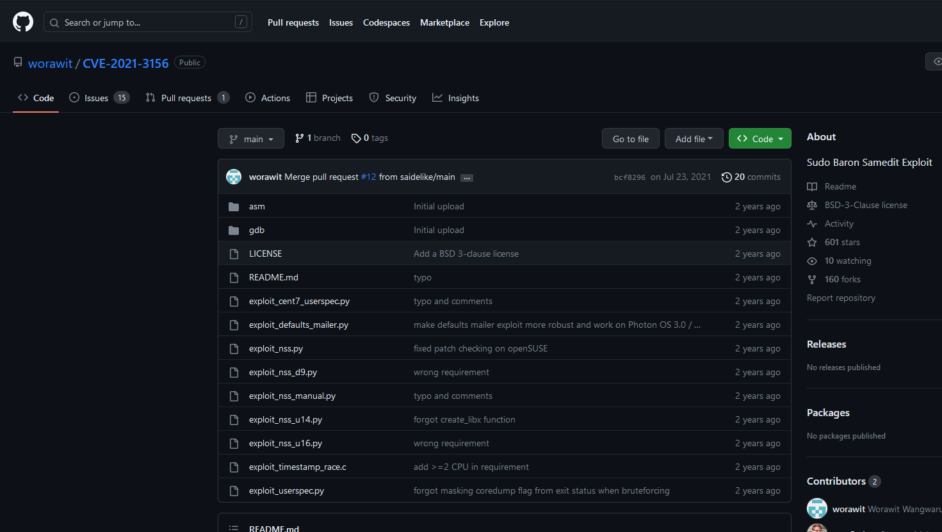
Task: Click the Go to file button
Action: pos(631,138)
